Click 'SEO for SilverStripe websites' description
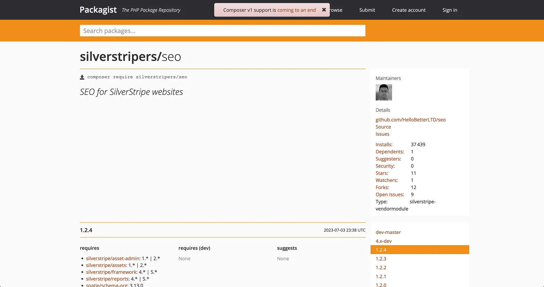Viewport: 544px width, 287px height. coord(131,92)
